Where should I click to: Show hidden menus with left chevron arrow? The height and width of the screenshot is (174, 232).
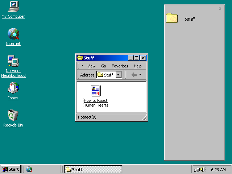click(x=82, y=66)
